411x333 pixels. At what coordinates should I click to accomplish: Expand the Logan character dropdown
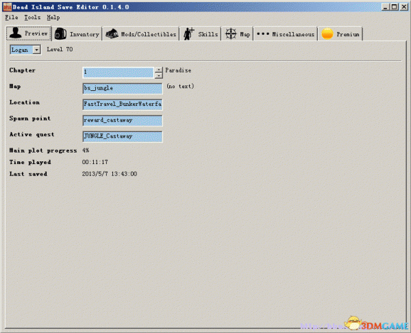37,49
